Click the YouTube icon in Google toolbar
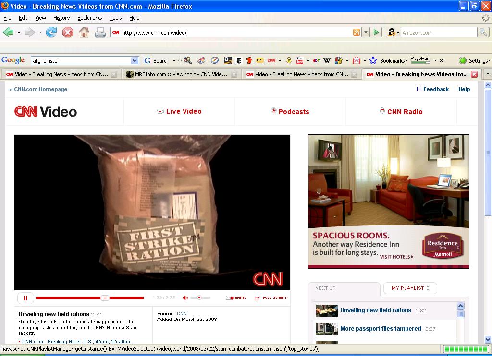The image size is (492, 356). 300,60
